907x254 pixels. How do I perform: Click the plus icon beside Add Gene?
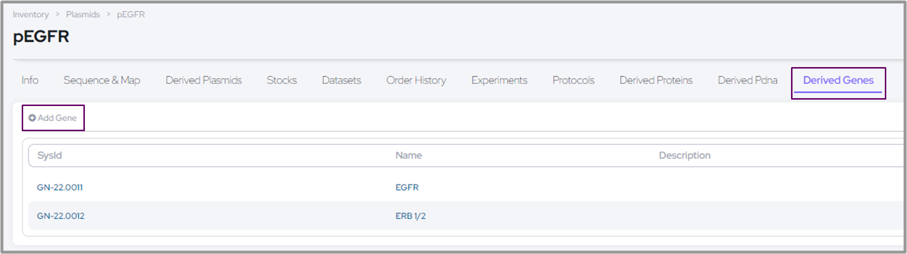point(32,118)
